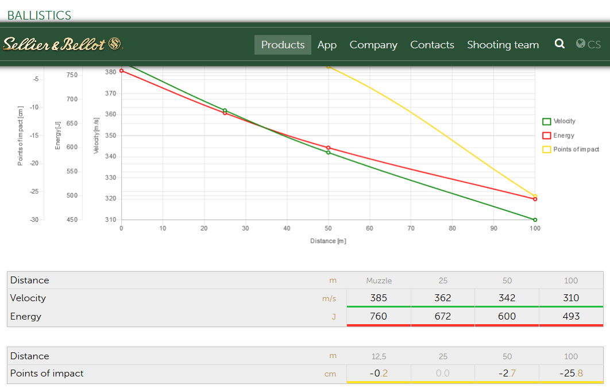Open the Products menu

[x=283, y=45]
